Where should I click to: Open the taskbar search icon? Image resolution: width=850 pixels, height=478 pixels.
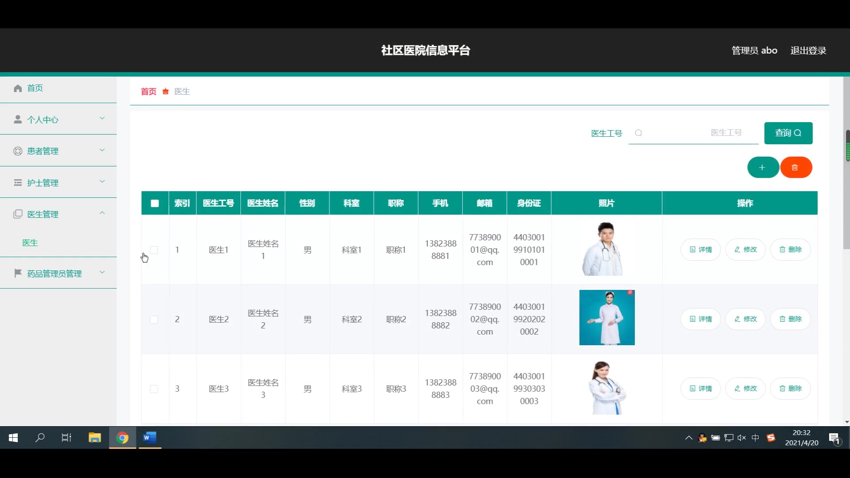[40, 438]
